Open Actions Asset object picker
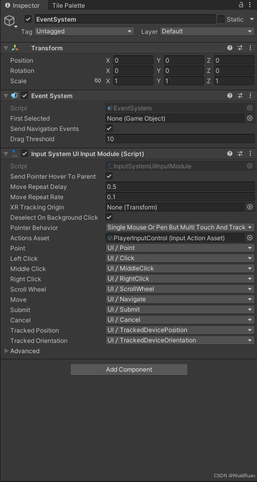 point(250,238)
